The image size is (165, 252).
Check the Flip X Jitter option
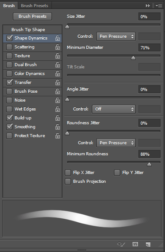coord(68,173)
